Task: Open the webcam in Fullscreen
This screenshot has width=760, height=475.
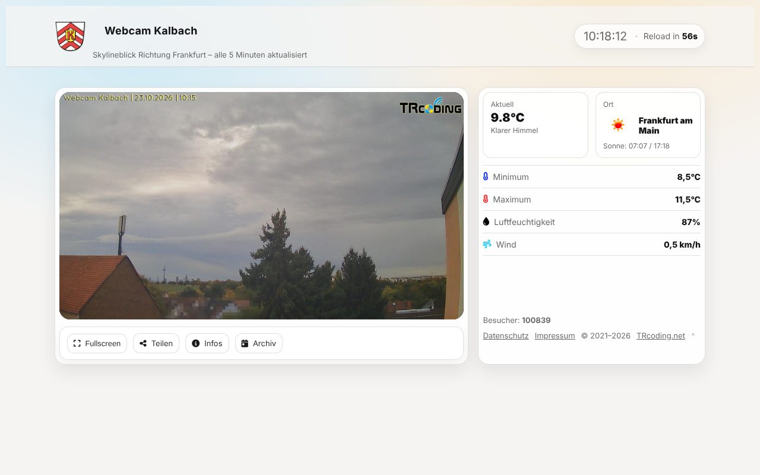Action: coord(97,343)
